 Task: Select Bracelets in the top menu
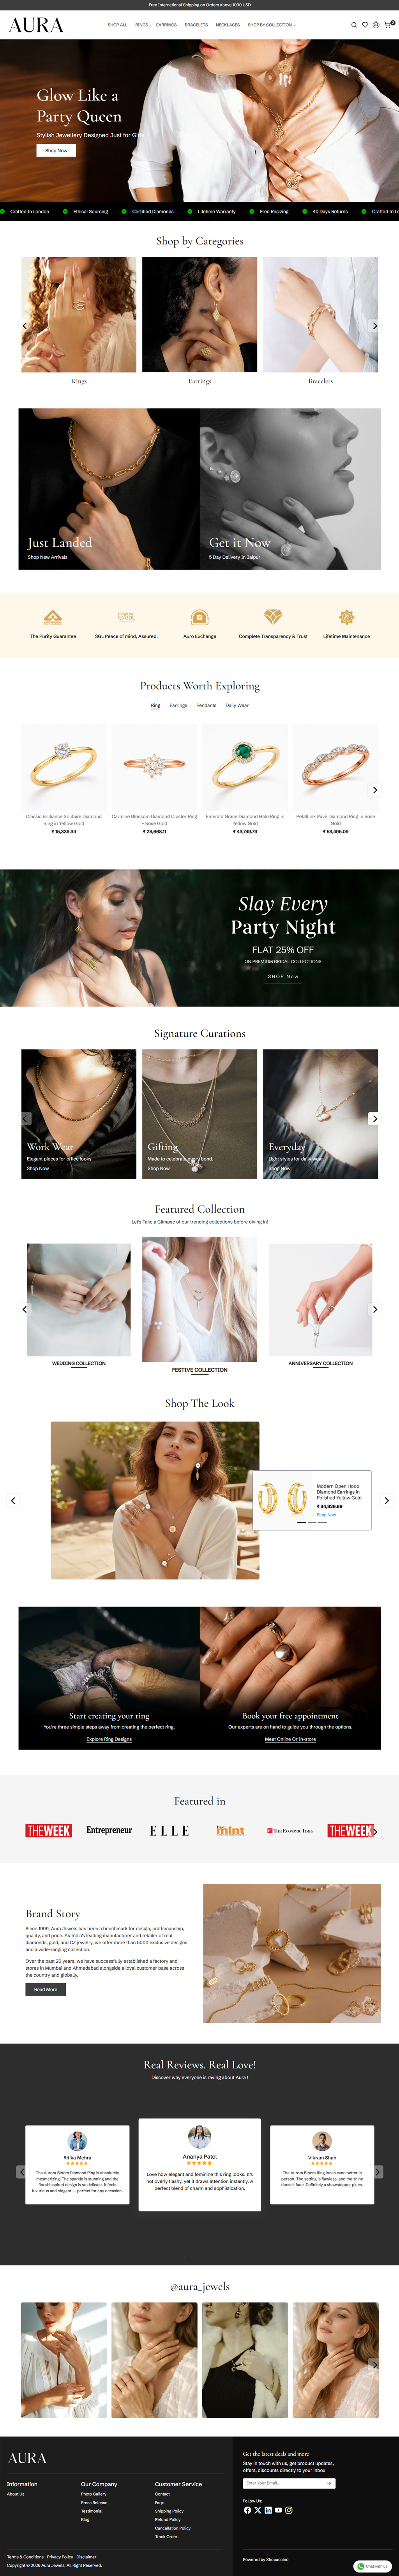(x=196, y=25)
